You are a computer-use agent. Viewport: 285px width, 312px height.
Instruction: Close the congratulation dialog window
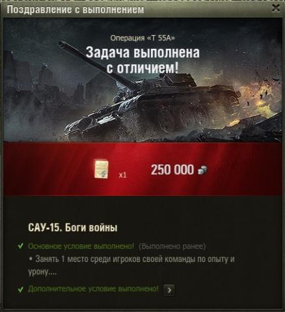click(276, 8)
